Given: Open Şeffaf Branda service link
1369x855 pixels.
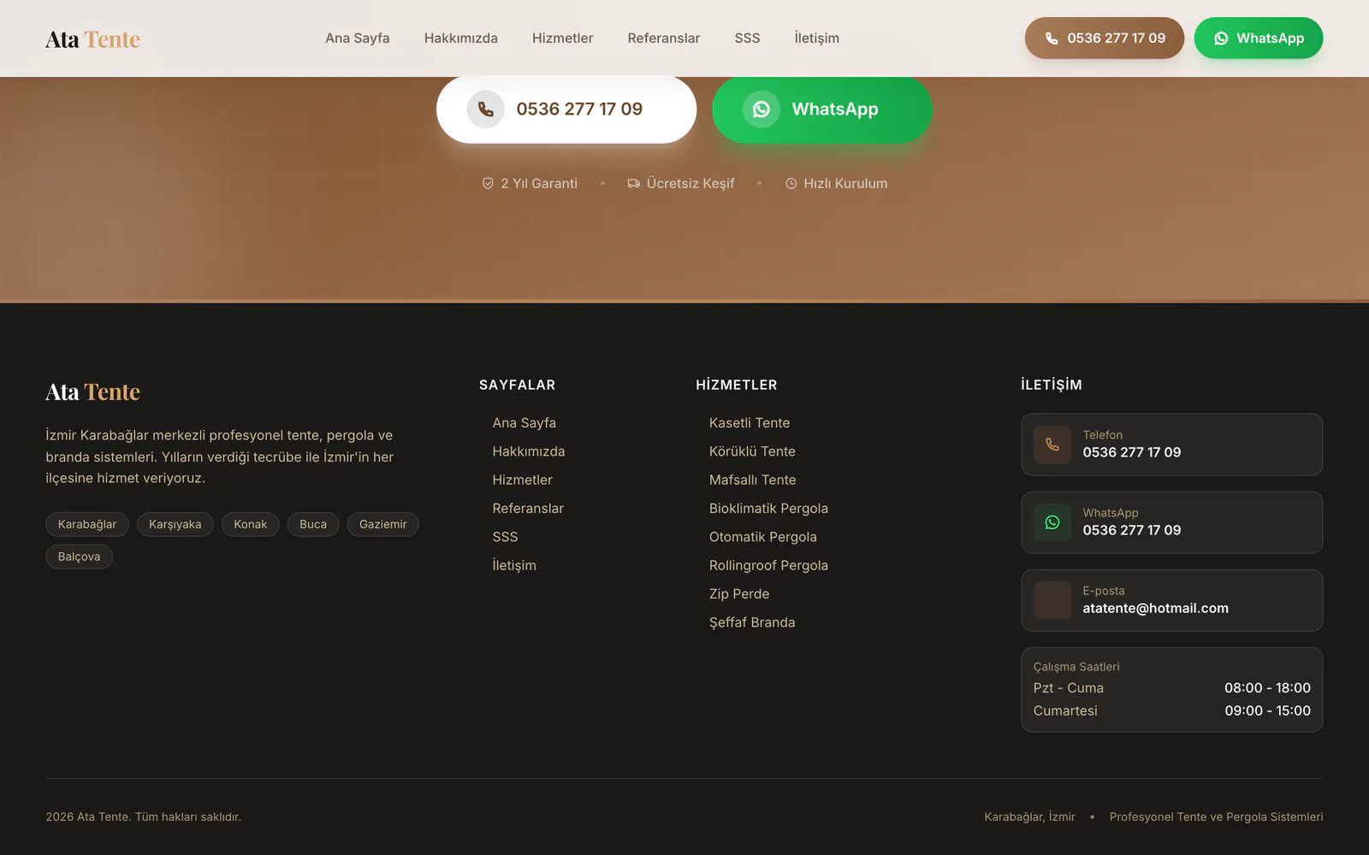Looking at the screenshot, I should (x=752, y=622).
